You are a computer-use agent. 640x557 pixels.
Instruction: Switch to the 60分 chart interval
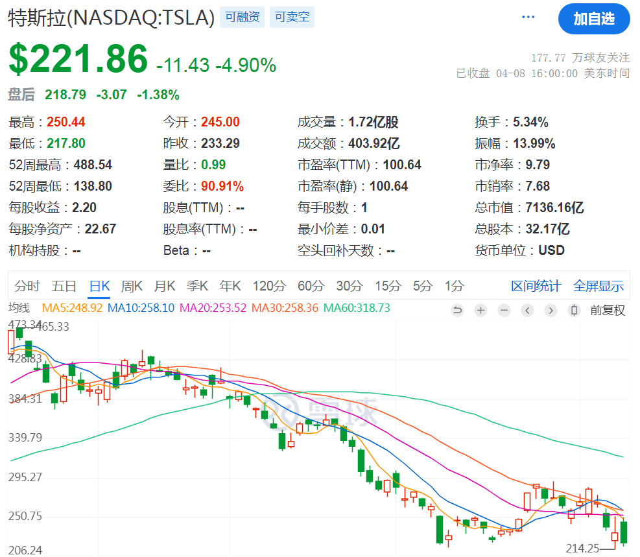tap(311, 286)
